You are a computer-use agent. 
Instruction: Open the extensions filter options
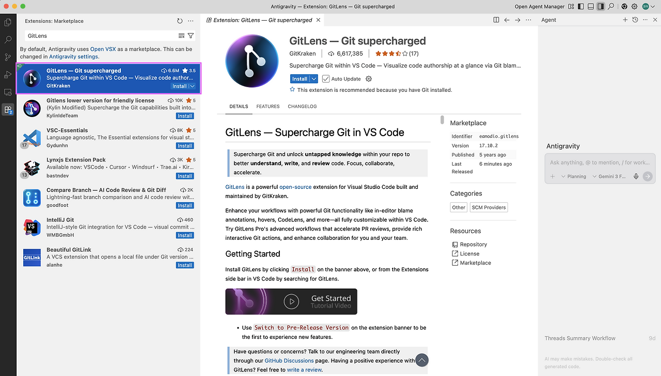coord(191,36)
